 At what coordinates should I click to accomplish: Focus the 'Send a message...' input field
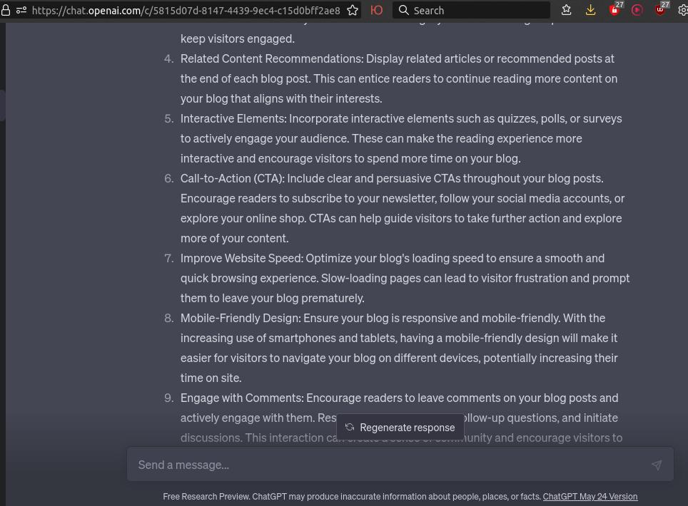coord(385,465)
